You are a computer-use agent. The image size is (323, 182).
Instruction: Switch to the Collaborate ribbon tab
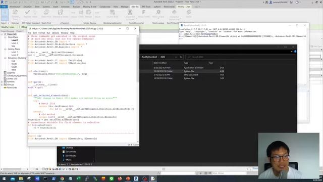coord(105,7)
